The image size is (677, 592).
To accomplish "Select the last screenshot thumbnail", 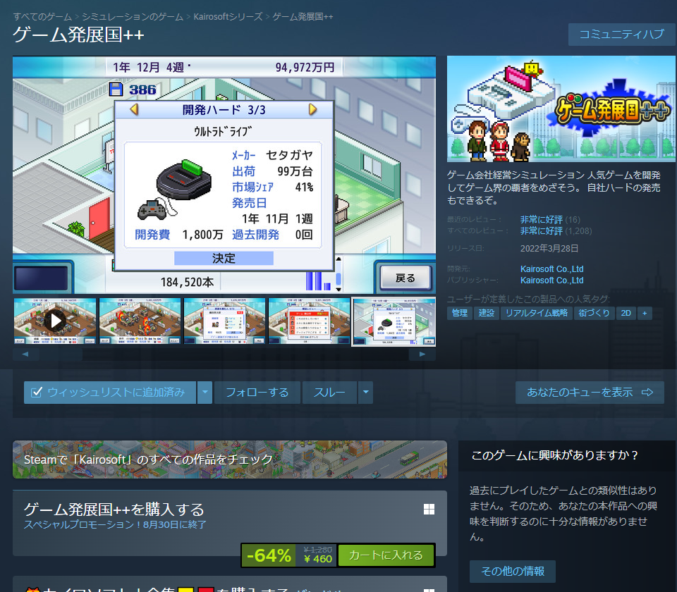I will coord(394,321).
